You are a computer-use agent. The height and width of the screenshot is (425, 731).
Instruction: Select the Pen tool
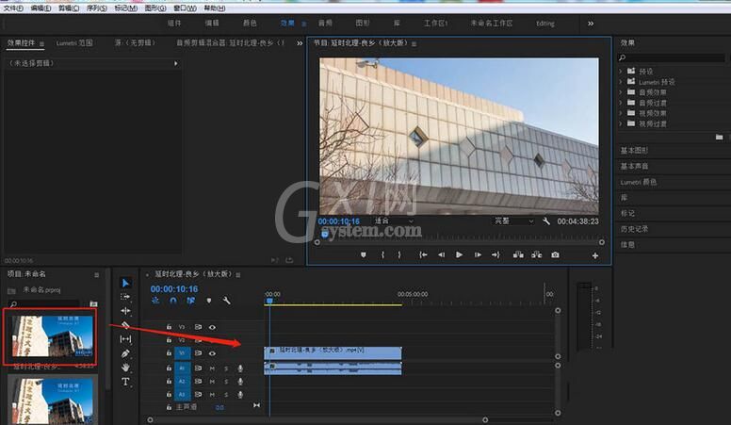point(125,353)
